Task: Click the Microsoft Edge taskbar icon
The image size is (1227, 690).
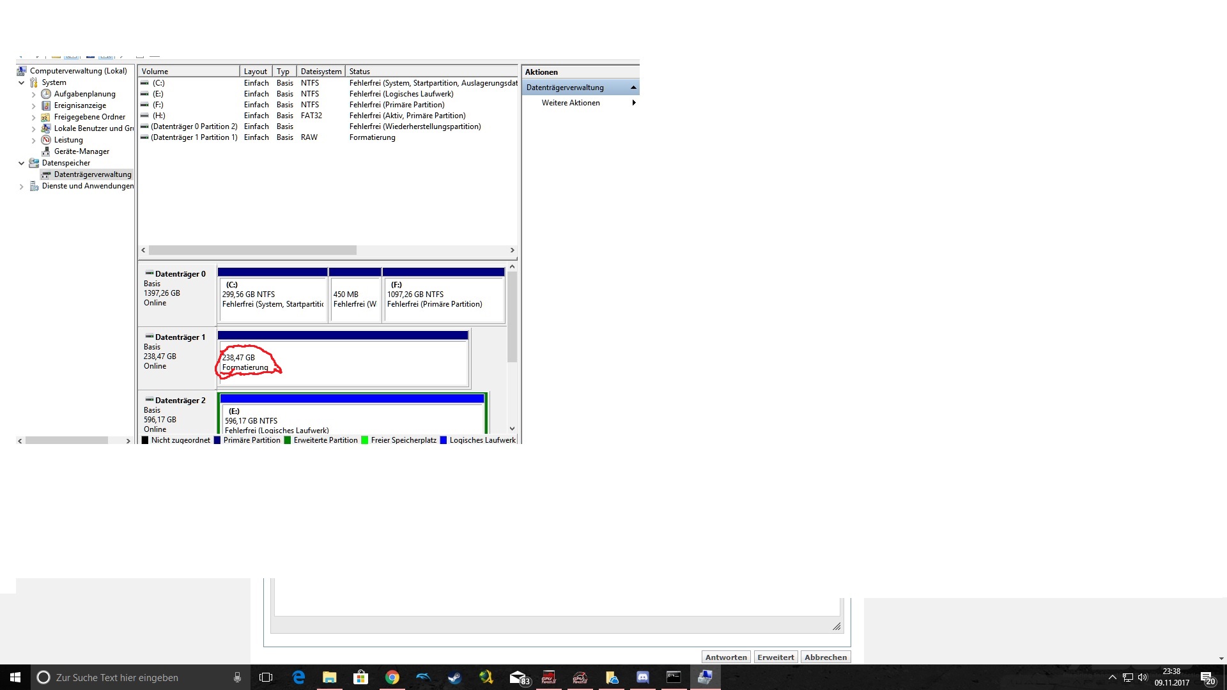Action: click(x=298, y=677)
